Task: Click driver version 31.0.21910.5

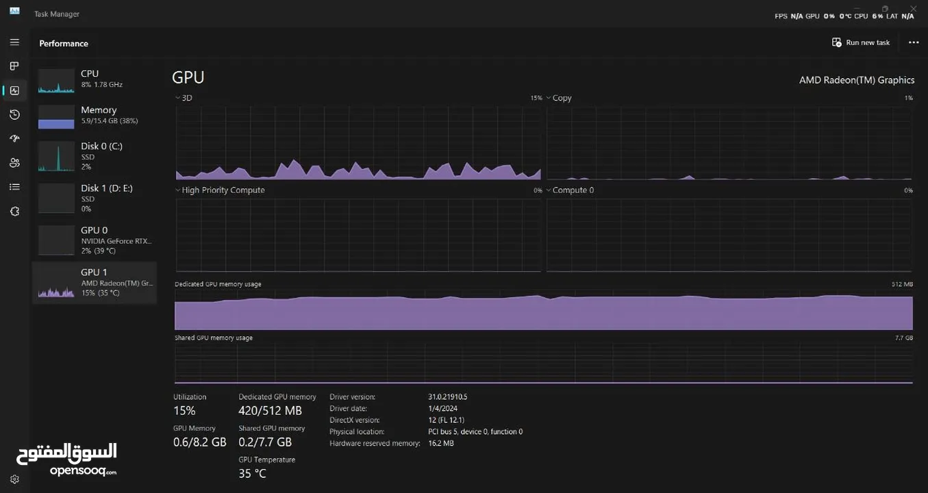Action: coord(448,396)
